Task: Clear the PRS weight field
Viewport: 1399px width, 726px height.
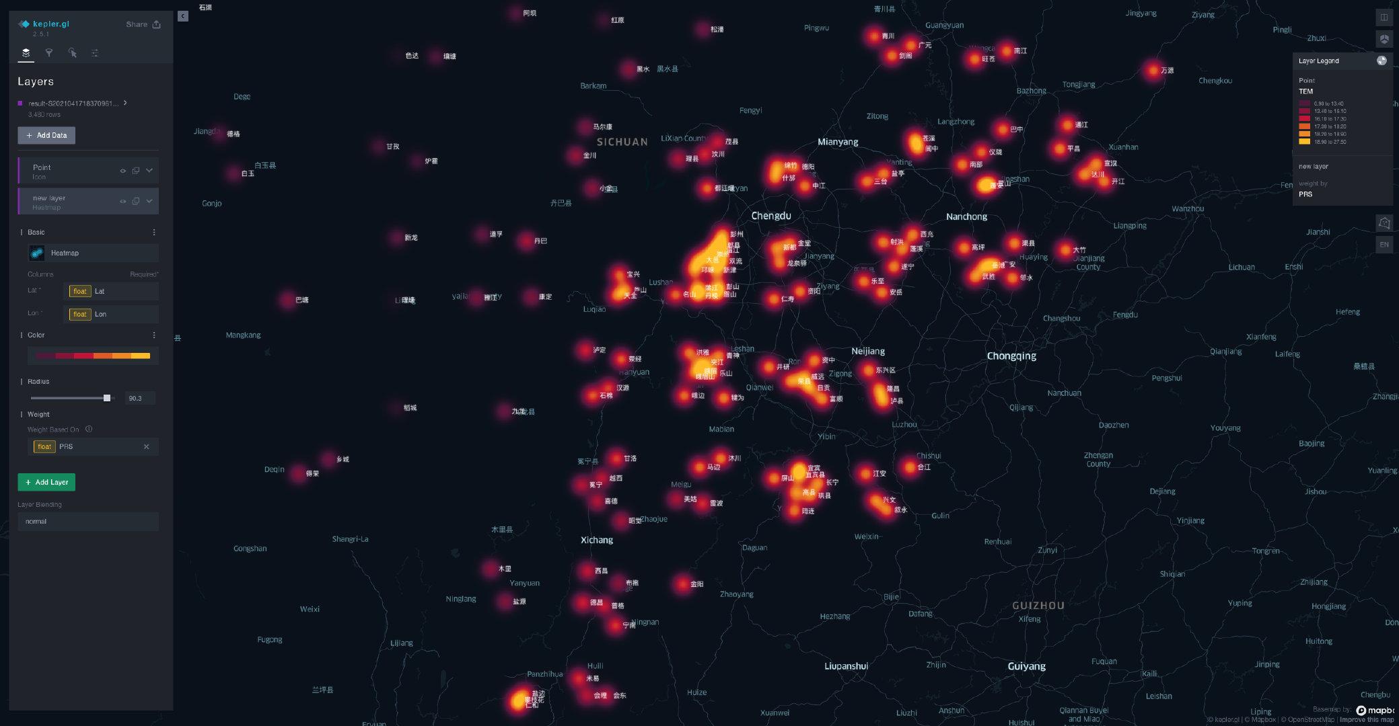Action: 146,446
